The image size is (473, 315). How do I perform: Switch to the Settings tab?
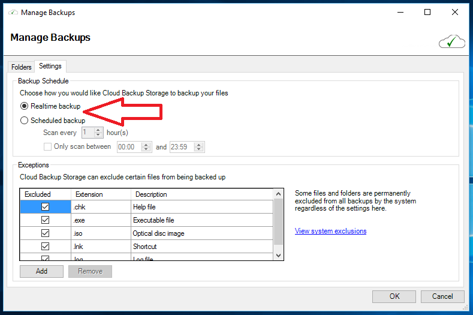50,66
